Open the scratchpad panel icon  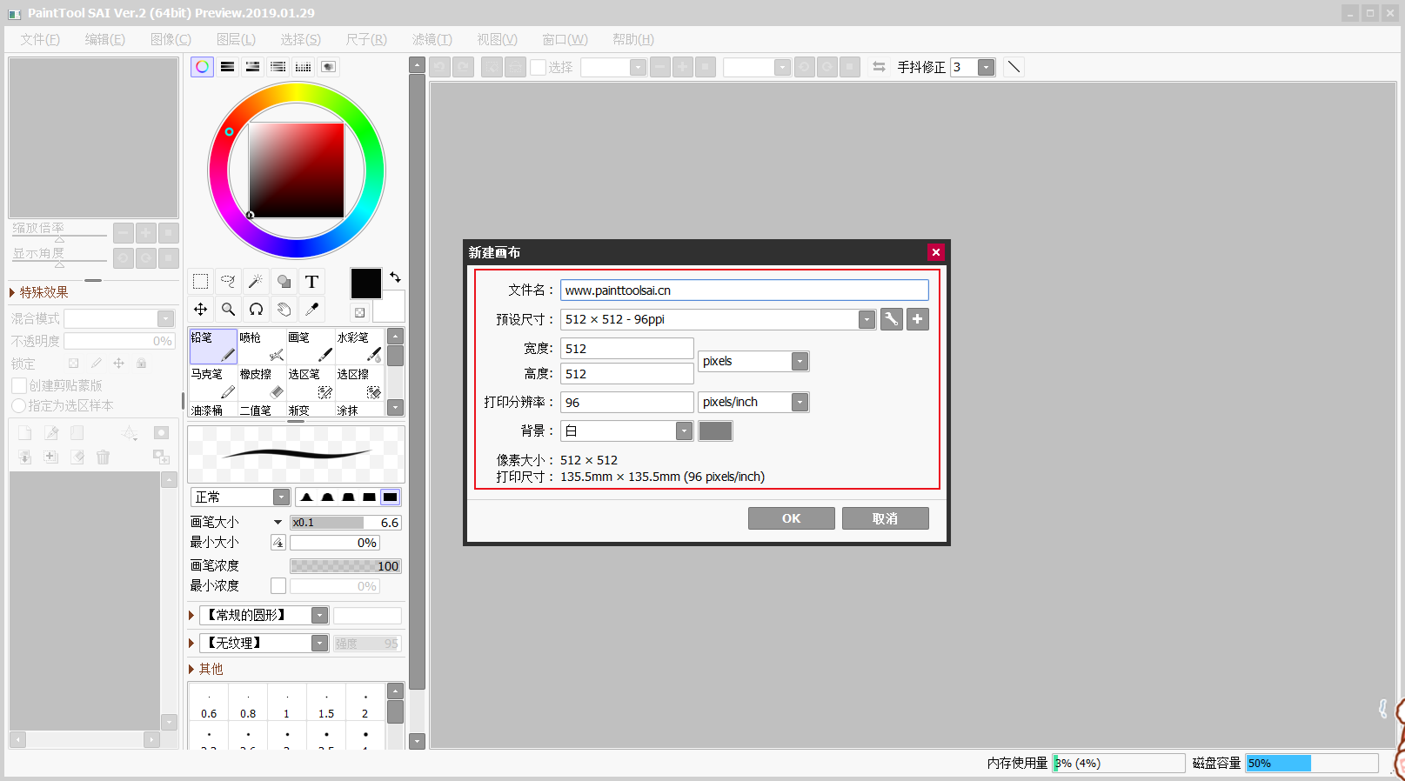click(x=328, y=67)
